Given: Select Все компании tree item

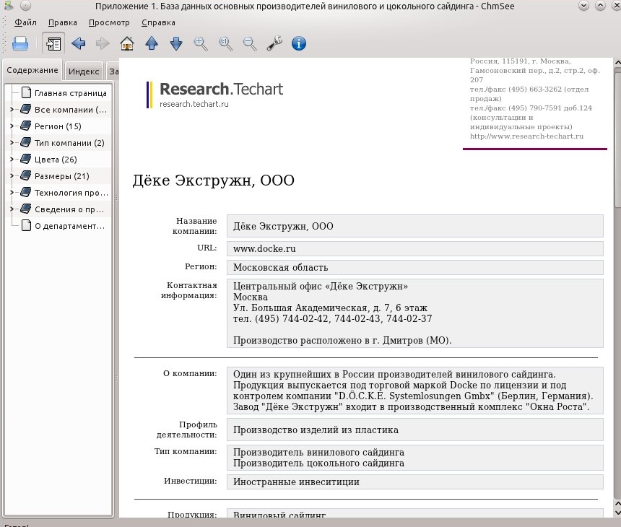Looking at the screenshot, I should (71, 110).
